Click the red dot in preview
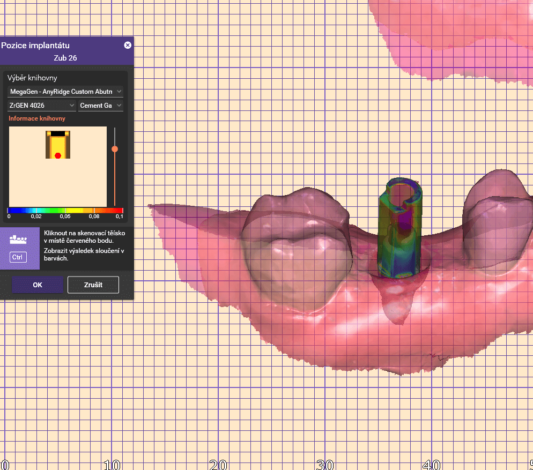 click(58, 155)
